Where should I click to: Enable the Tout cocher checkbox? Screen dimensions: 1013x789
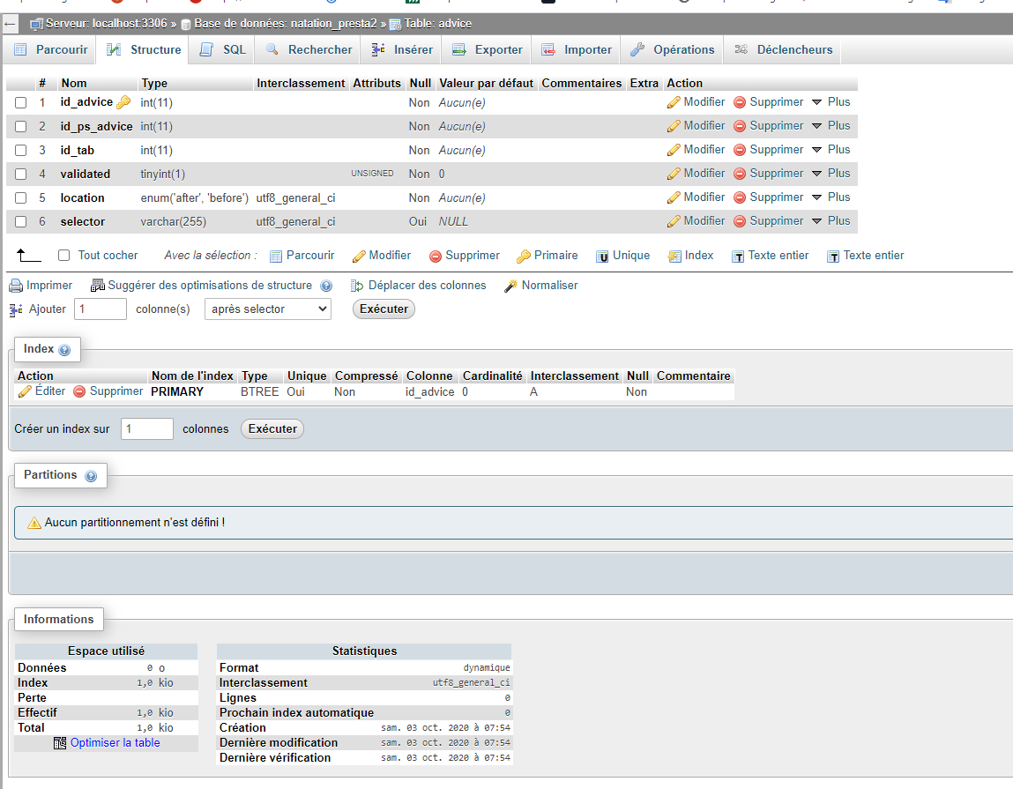(x=64, y=256)
